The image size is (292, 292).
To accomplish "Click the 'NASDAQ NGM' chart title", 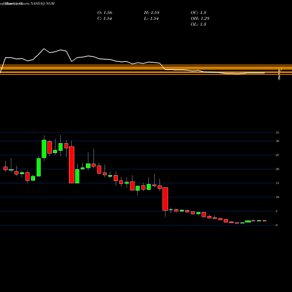I will [x=43, y=4].
